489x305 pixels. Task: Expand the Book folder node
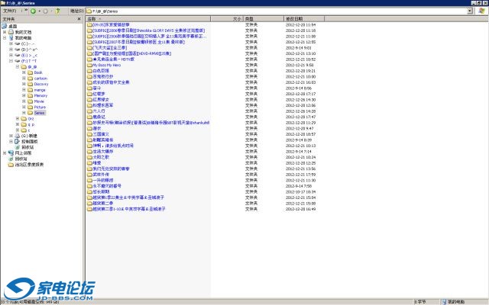[24, 72]
